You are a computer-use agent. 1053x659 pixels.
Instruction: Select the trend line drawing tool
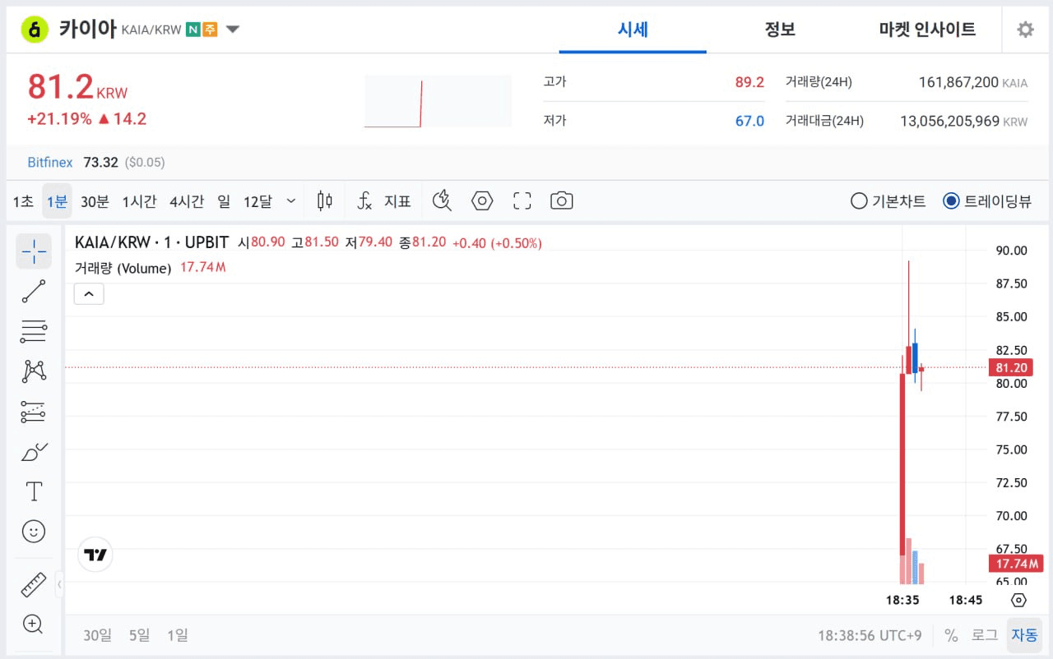(34, 291)
